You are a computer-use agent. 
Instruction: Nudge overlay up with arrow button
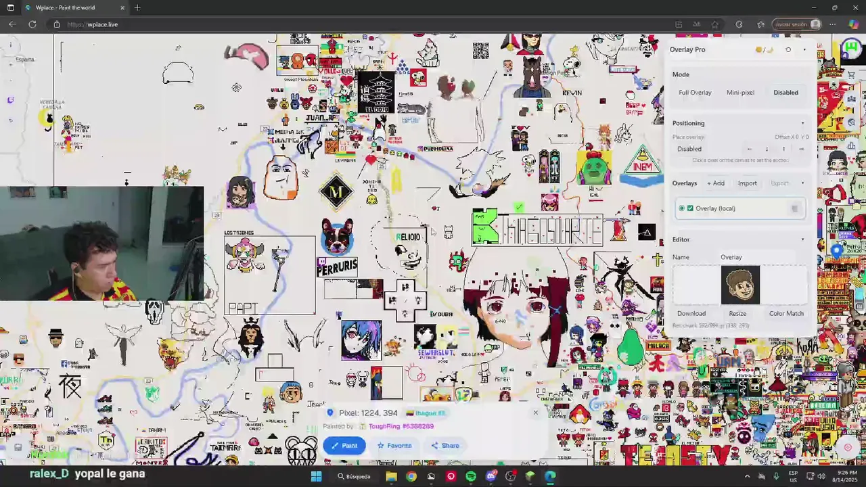coord(783,149)
